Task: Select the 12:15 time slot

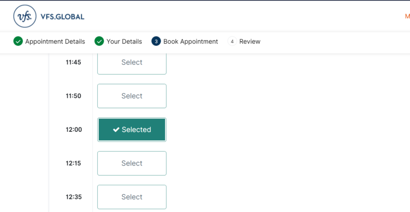Action: click(x=132, y=163)
